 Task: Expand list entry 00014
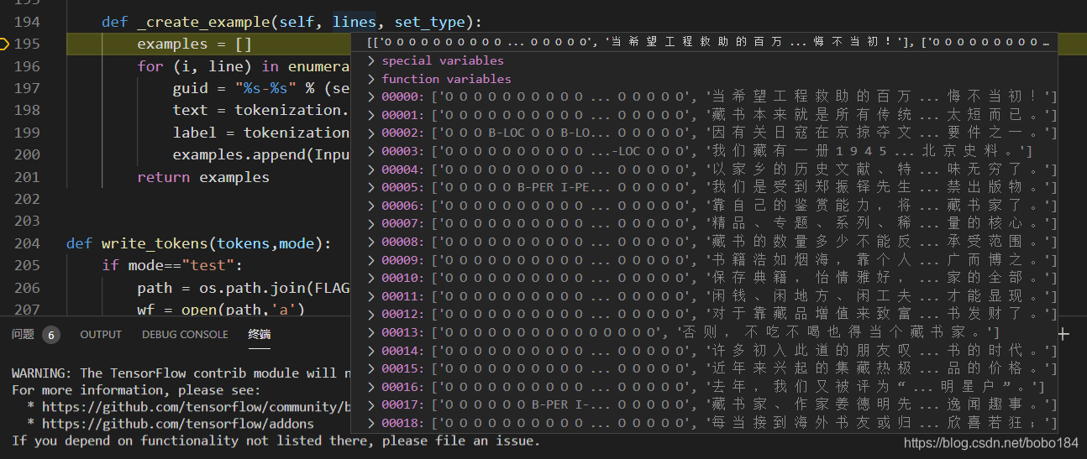tap(371, 350)
